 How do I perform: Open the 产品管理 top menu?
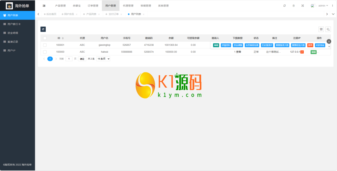click(x=61, y=6)
